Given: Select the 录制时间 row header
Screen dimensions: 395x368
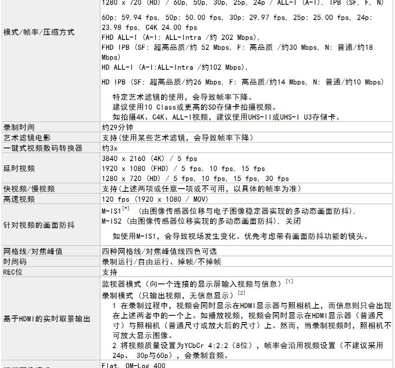Looking at the screenshot, I should coord(19,127).
